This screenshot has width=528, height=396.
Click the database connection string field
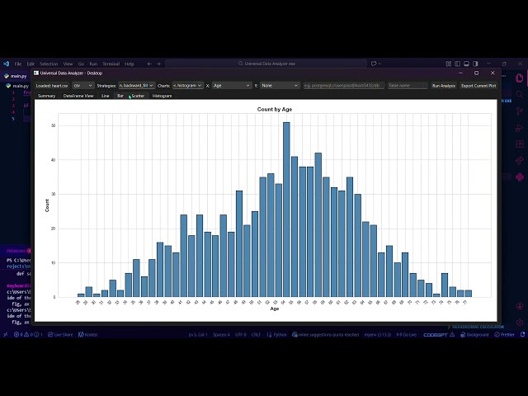point(343,86)
